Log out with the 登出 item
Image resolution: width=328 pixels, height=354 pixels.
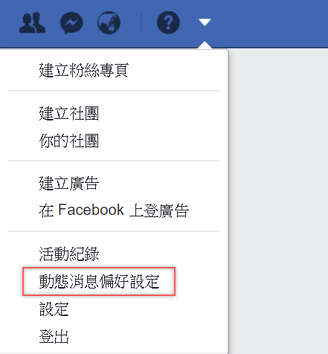54,337
